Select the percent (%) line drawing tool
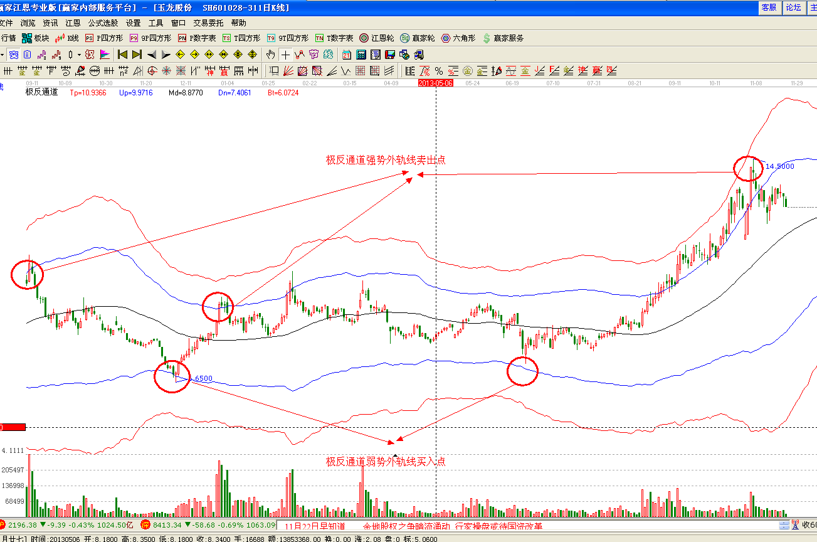This screenshot has width=817, height=542. [439, 70]
